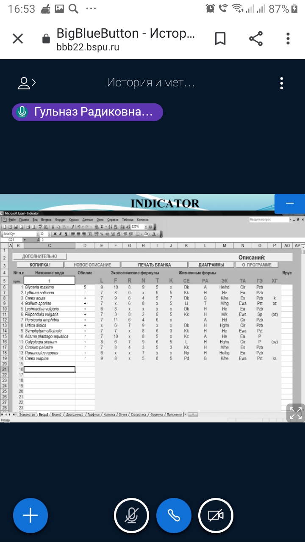The width and height of the screenshot is (305, 542).
Task: Open the Arial Cyr font dropdown
Action: 37,234
